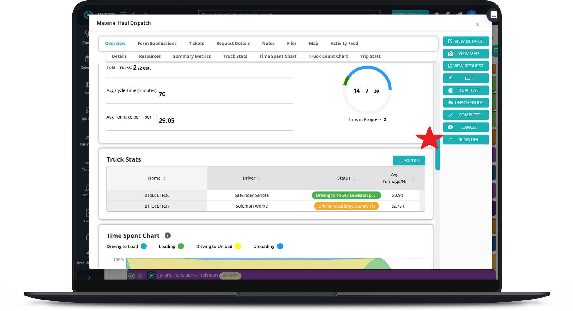Image resolution: width=573 pixels, height=311 pixels.
Task: Toggle sorting on the Status column
Action: click(354, 178)
